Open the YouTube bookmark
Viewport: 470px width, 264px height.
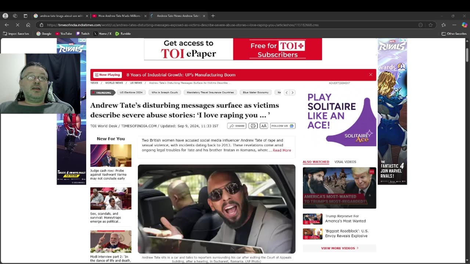click(x=64, y=34)
